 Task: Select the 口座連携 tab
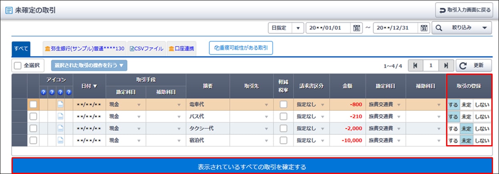coord(181,49)
